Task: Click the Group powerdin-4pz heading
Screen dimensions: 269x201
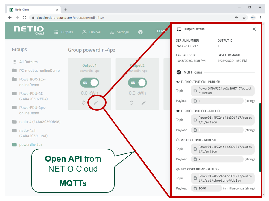Action: click(x=92, y=50)
